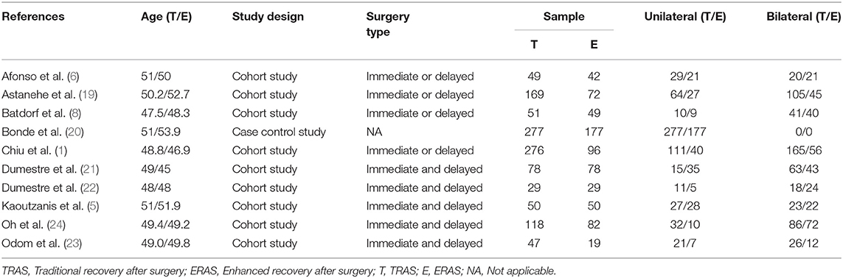Select the Surgery type column header
The width and height of the screenshot is (843, 278).
point(387,25)
